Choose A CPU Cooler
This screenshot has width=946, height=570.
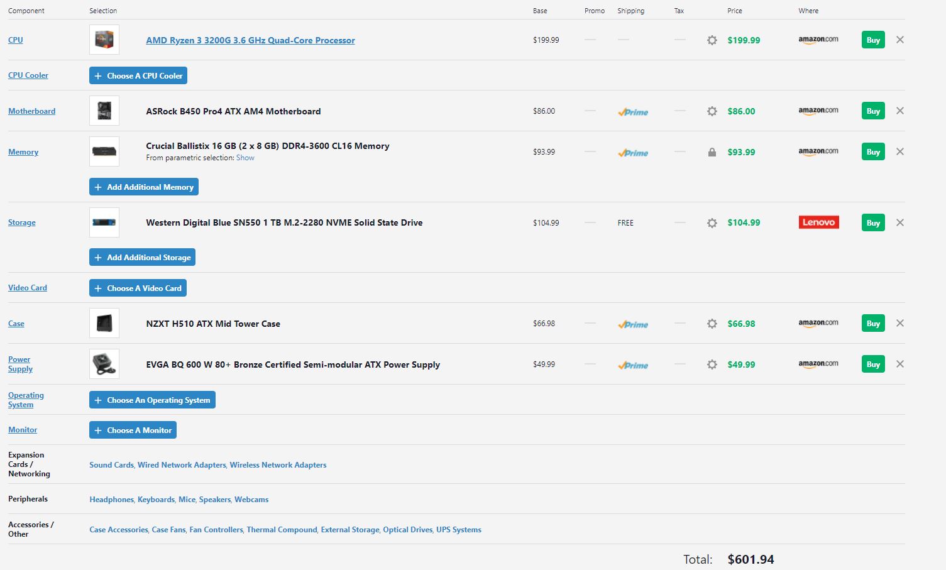138,75
